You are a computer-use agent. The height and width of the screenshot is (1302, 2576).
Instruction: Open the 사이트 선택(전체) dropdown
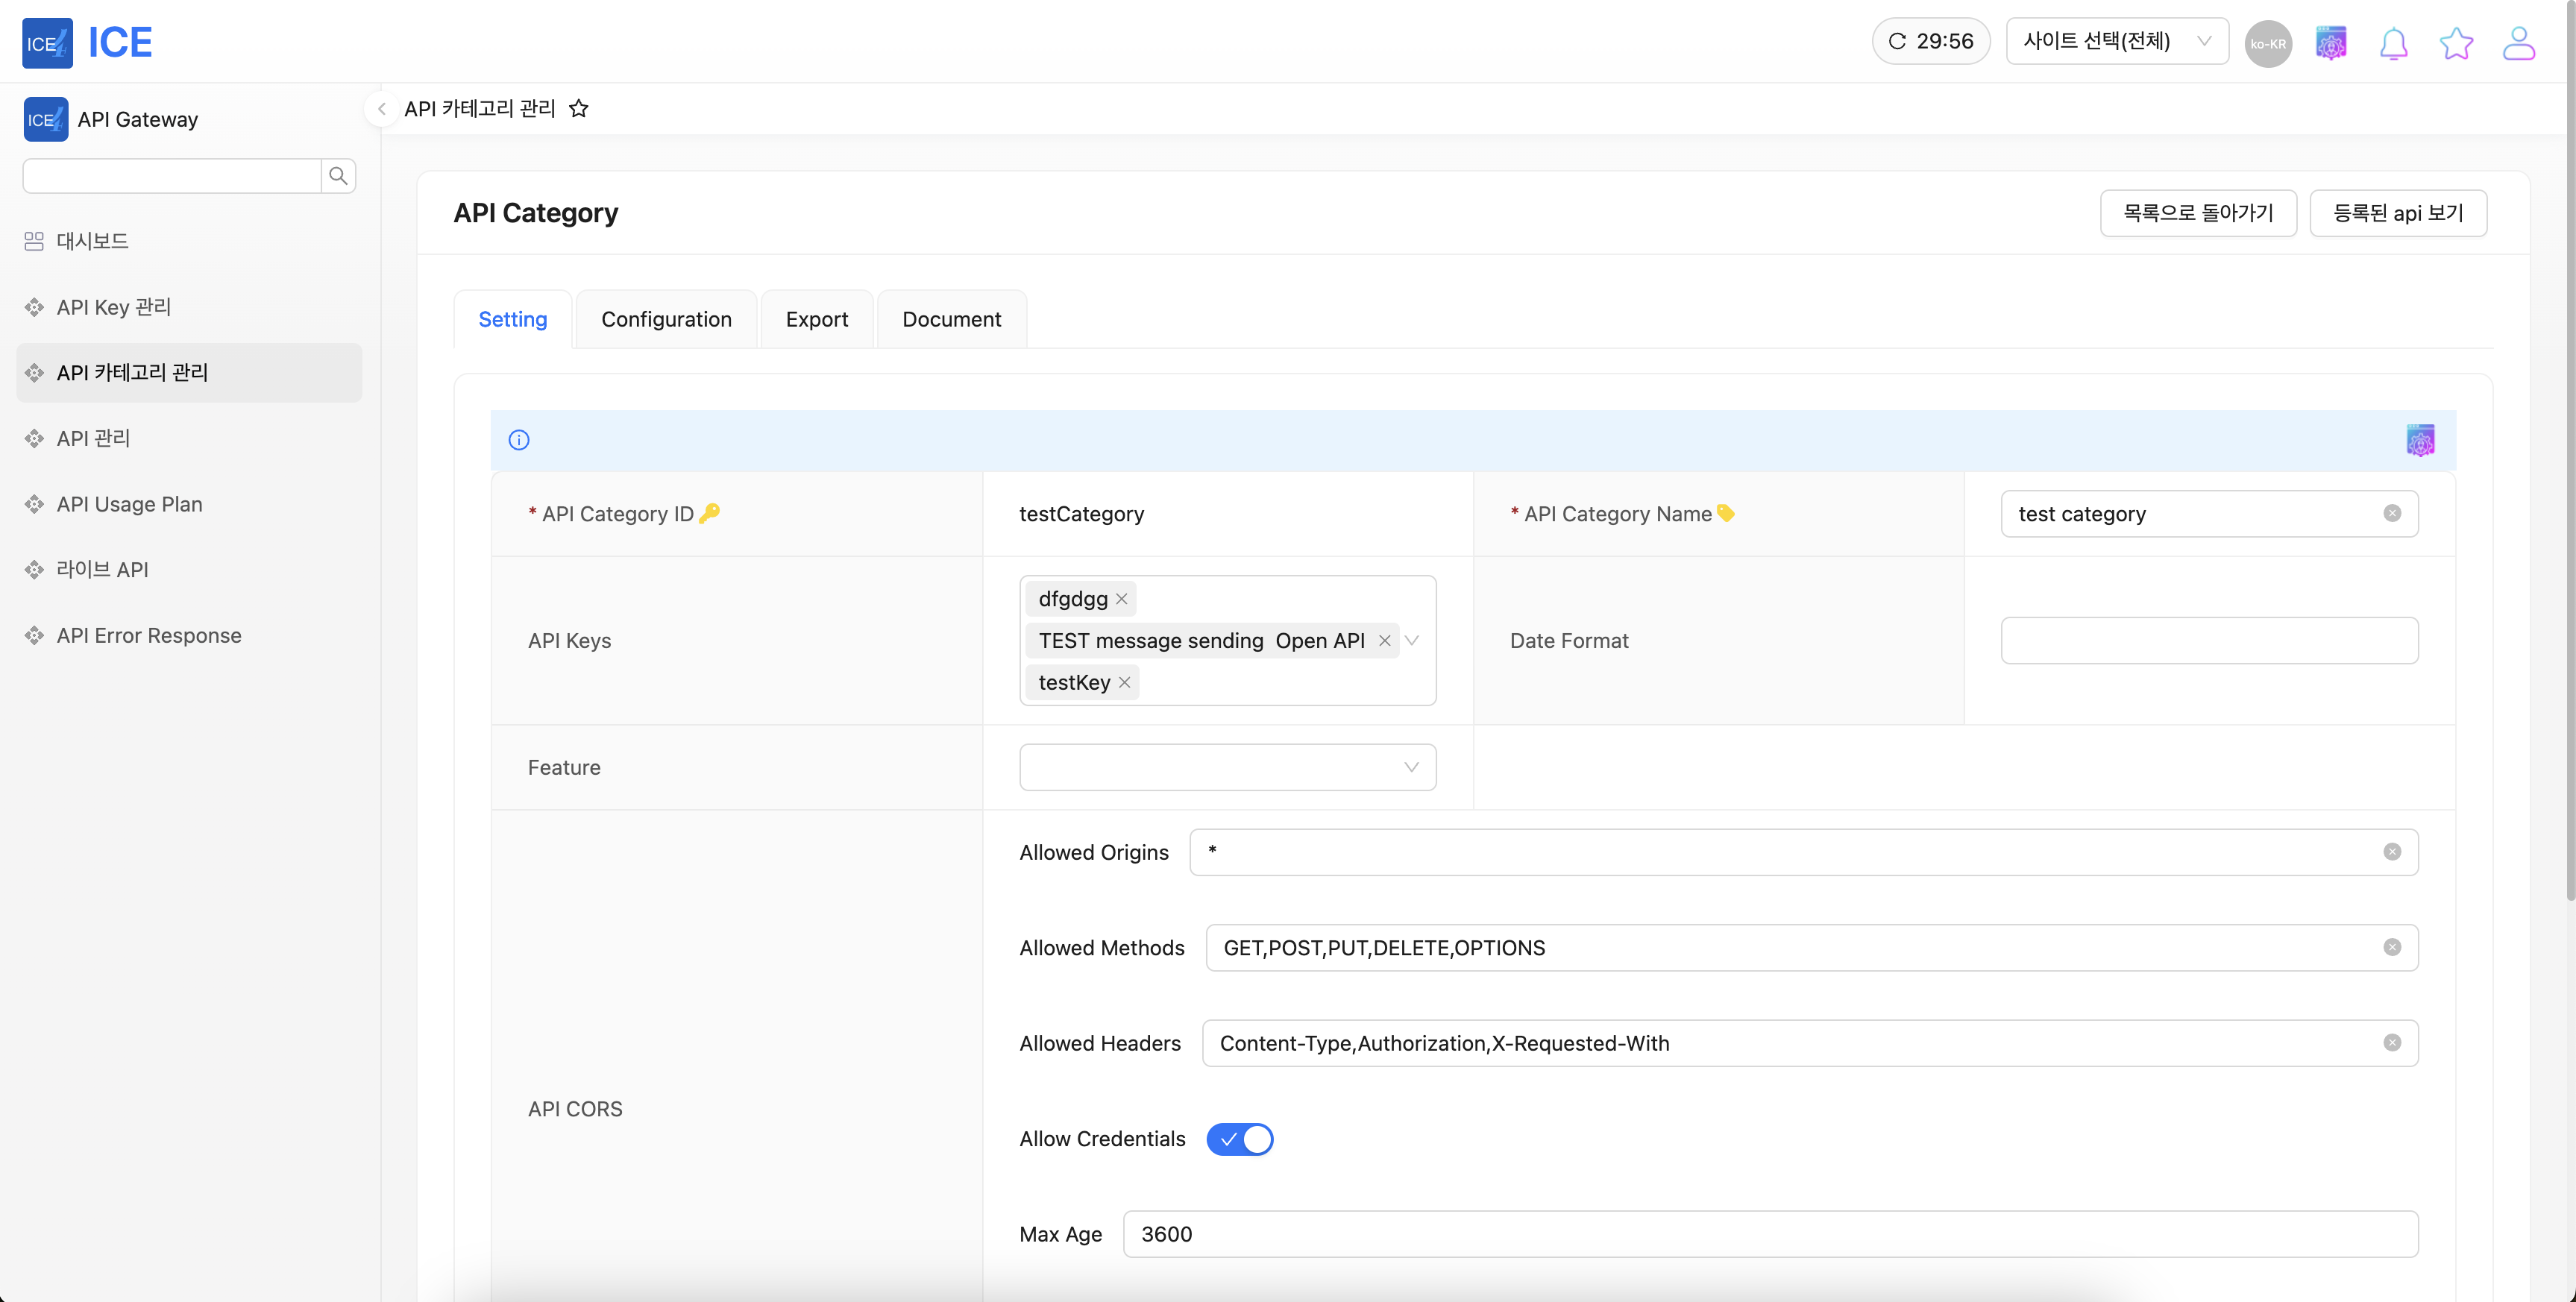click(2117, 42)
